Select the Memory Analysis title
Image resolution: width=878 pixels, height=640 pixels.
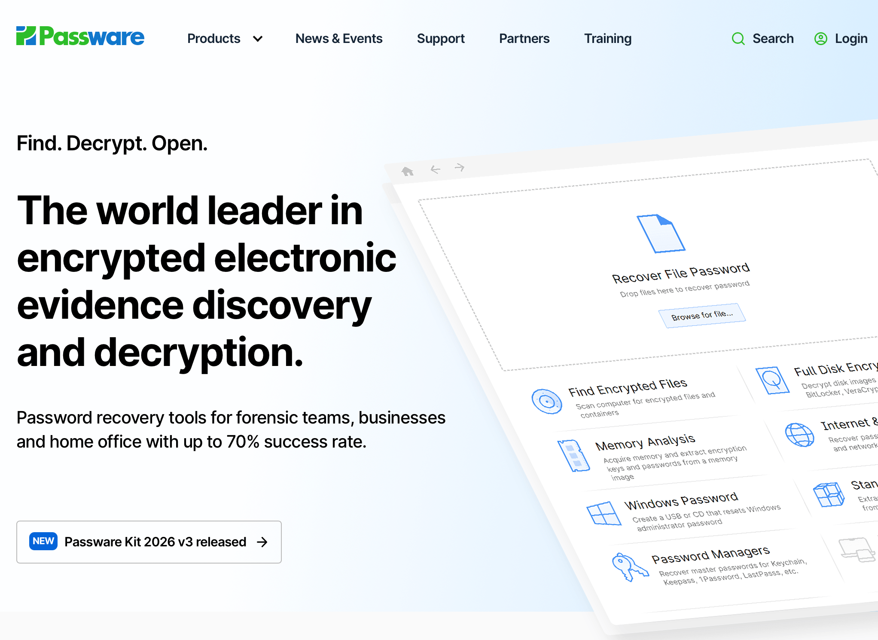pos(645,442)
